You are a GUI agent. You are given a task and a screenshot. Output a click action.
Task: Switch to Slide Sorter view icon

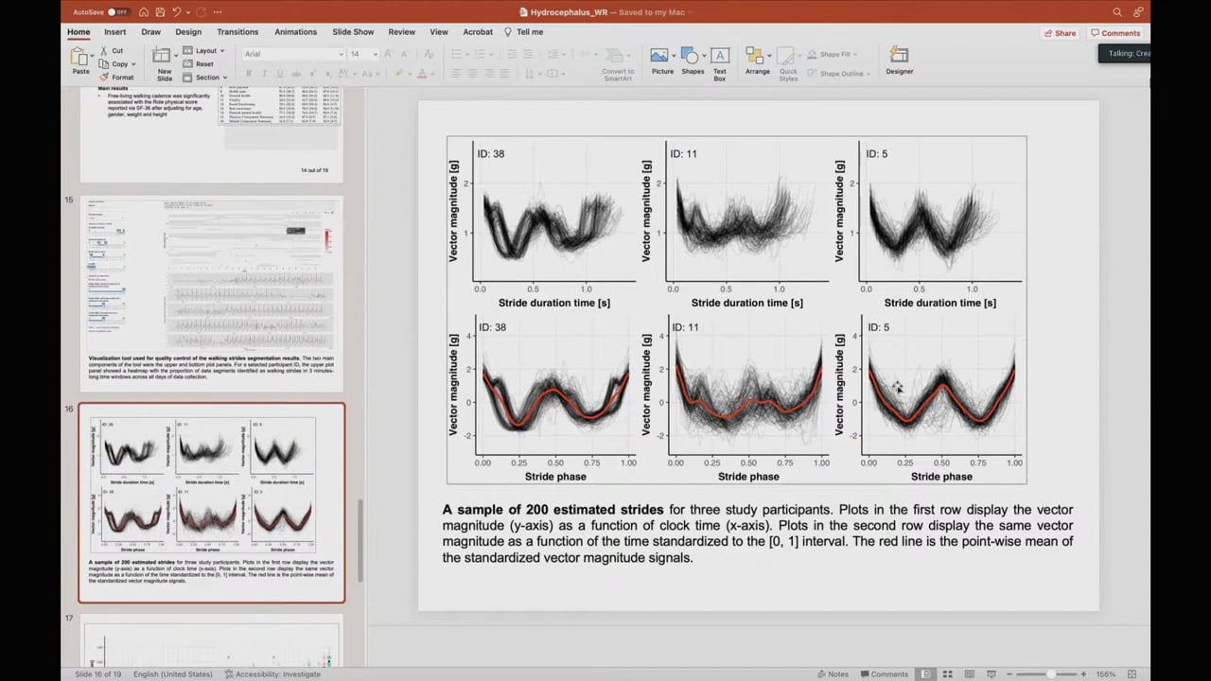[x=947, y=674]
